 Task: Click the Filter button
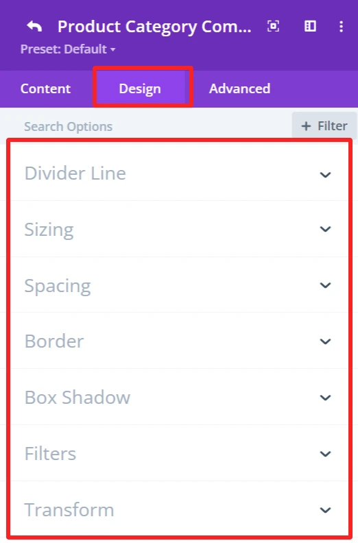(324, 125)
